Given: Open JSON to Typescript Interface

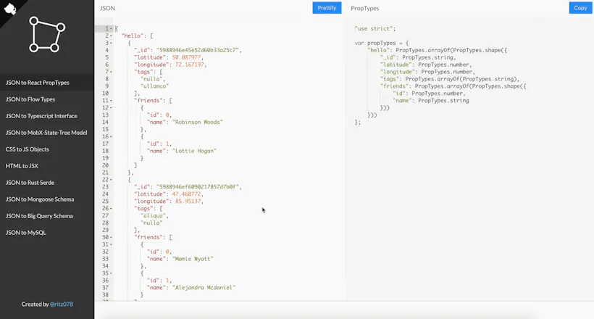Looking at the screenshot, I should pyautogui.click(x=41, y=116).
